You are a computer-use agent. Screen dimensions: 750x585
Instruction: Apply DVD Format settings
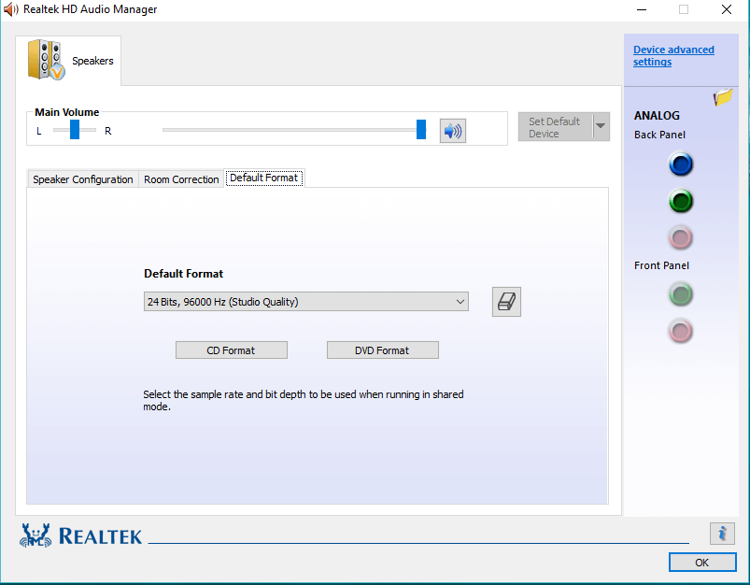coord(382,350)
